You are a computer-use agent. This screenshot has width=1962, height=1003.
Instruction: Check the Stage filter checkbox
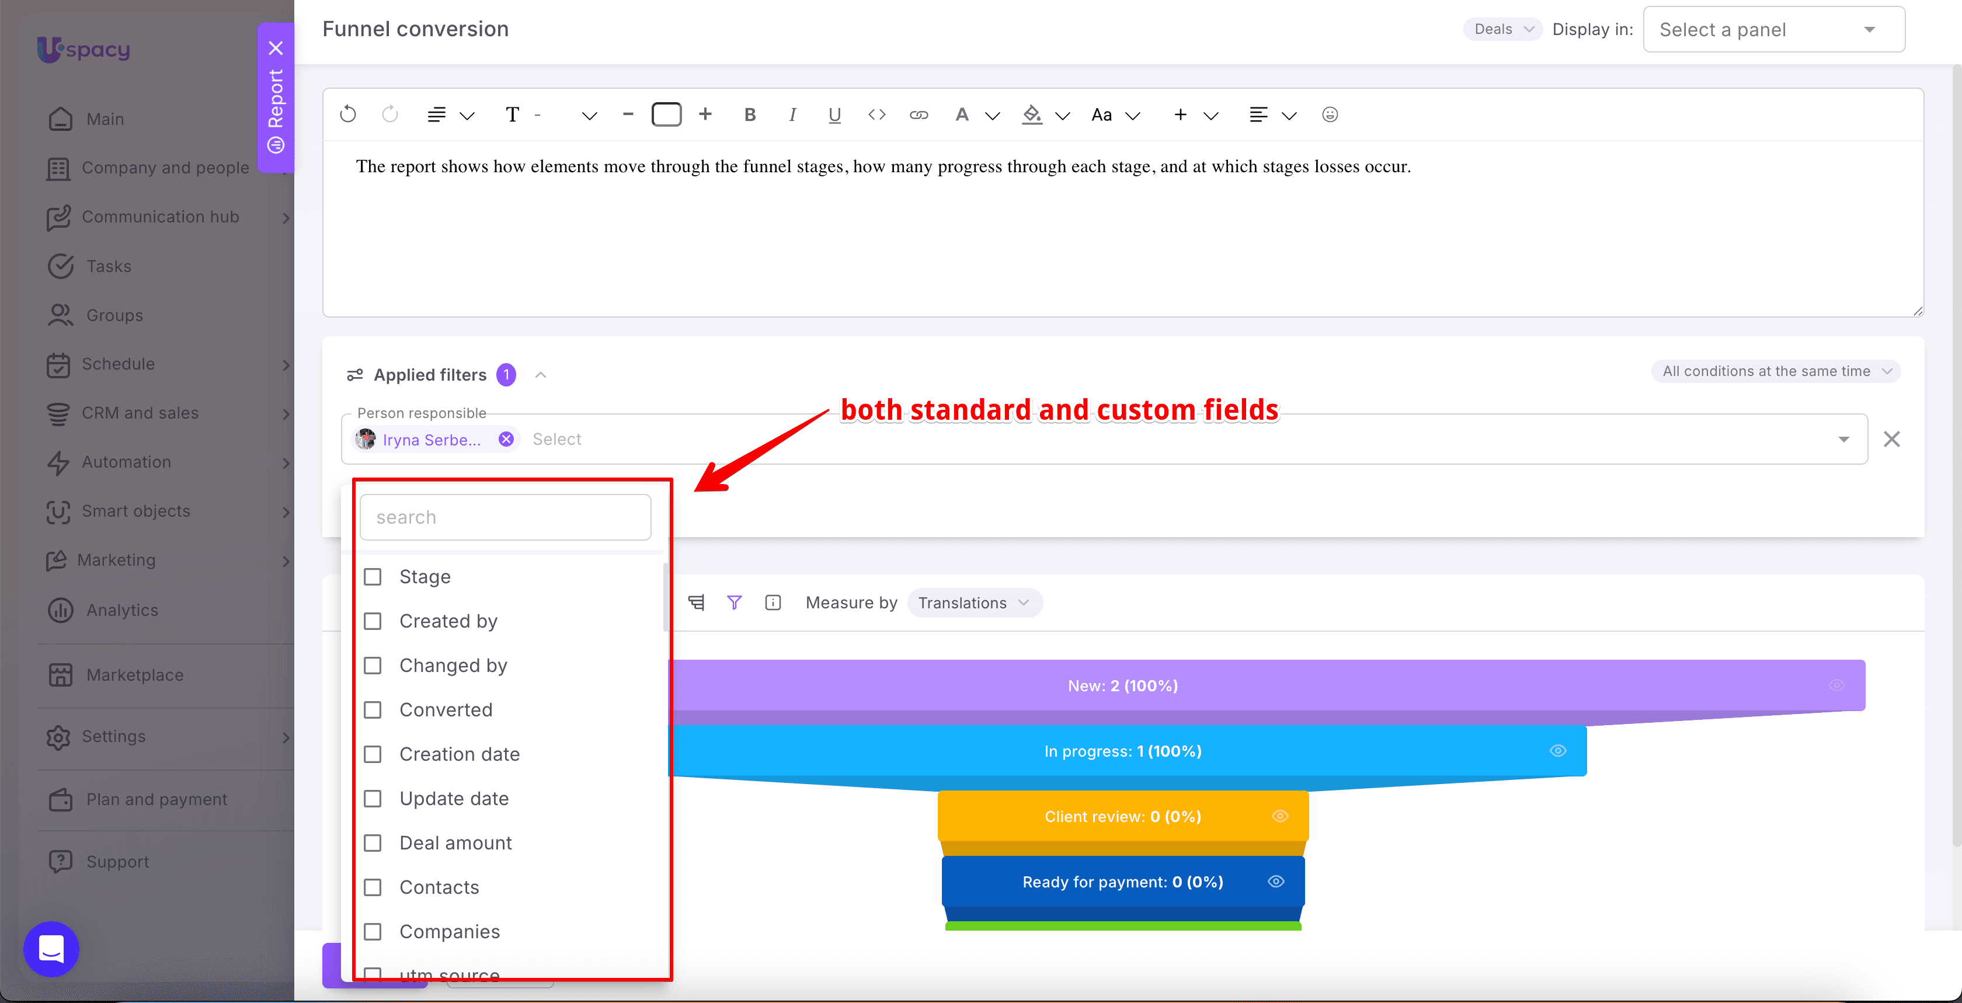(373, 576)
